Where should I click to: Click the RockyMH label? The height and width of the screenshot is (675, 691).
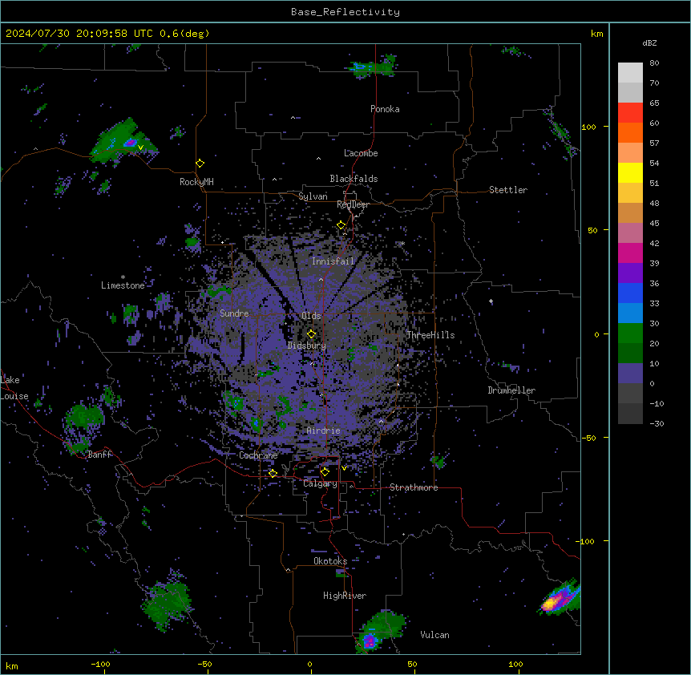[196, 182]
